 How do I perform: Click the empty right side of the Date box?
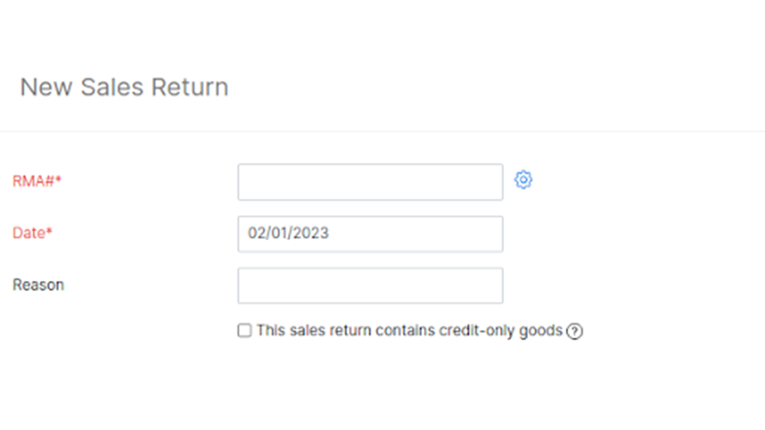[x=454, y=234]
